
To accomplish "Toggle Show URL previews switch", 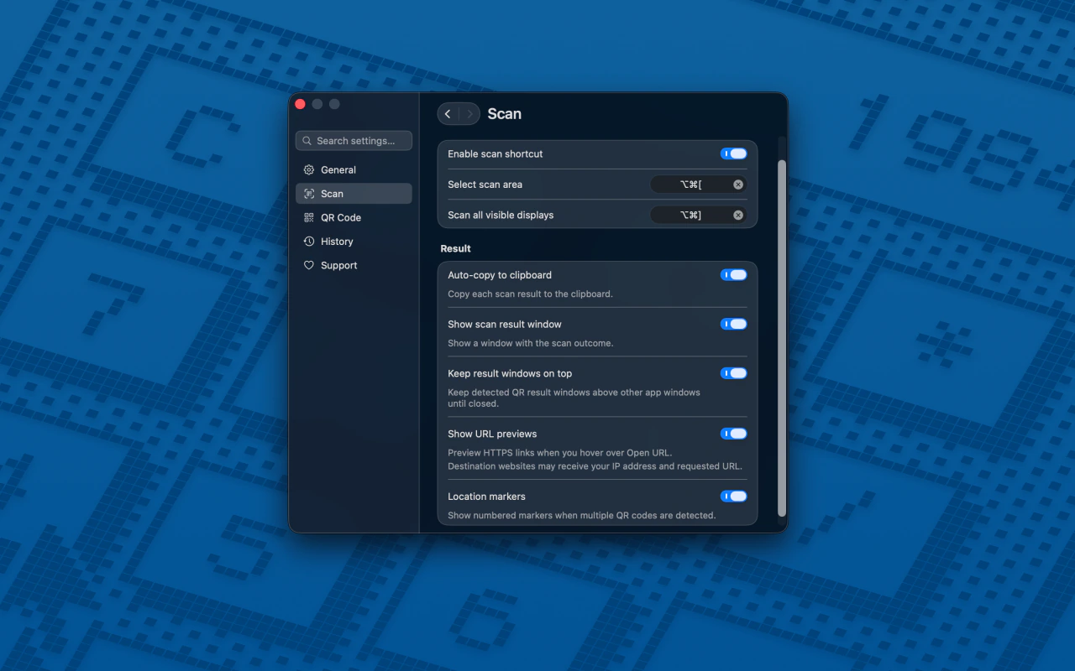I will [733, 434].
